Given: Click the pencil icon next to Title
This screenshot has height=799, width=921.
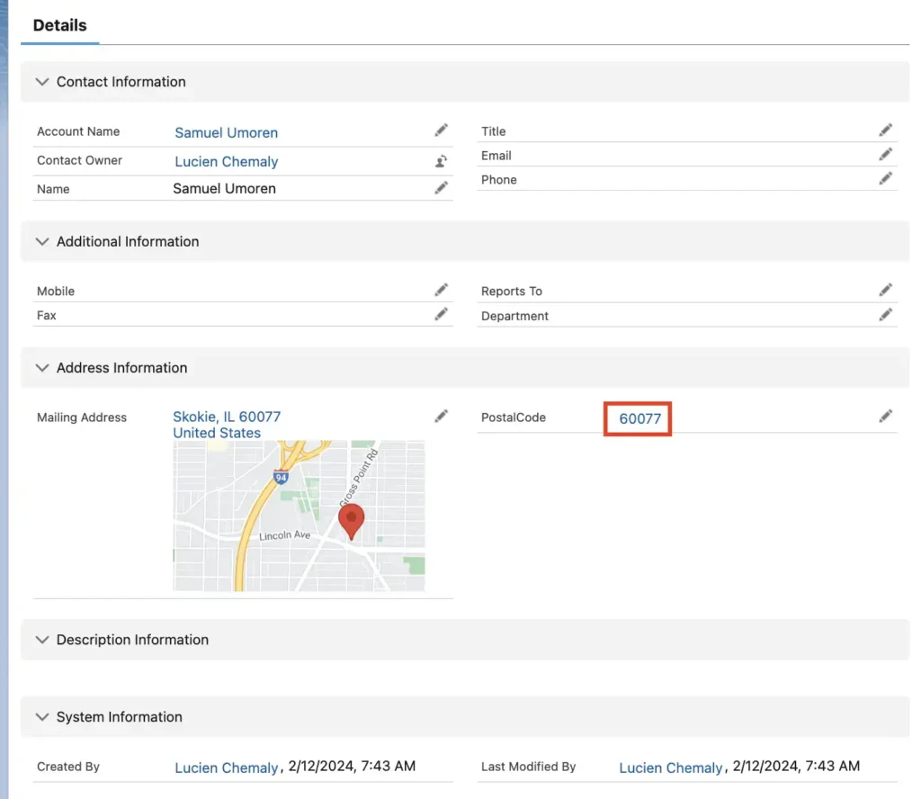Looking at the screenshot, I should pos(886,130).
